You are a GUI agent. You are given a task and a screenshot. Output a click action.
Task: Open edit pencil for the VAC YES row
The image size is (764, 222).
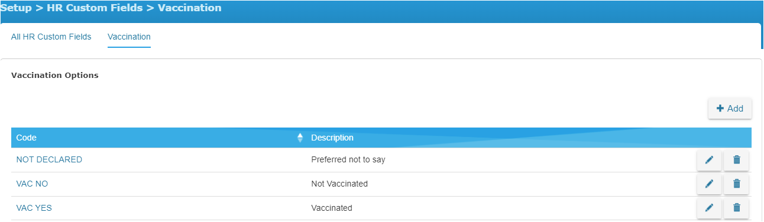pos(709,207)
